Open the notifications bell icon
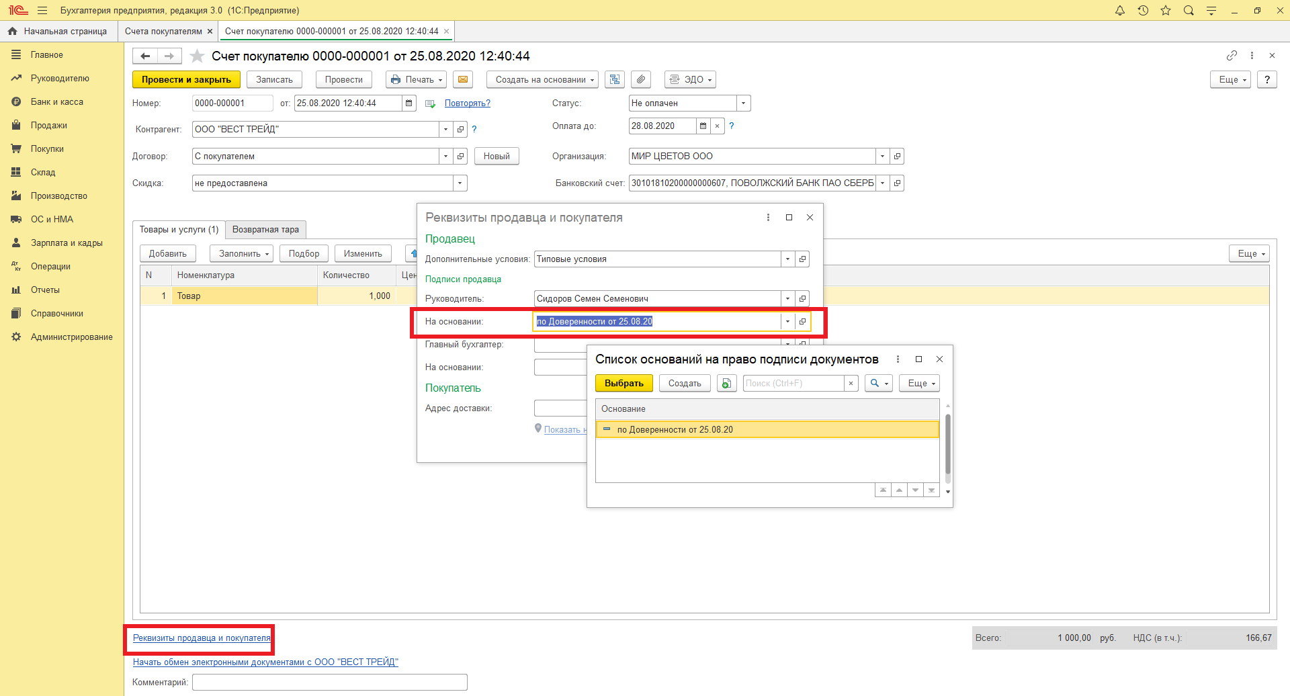The image size is (1290, 696). pyautogui.click(x=1120, y=11)
